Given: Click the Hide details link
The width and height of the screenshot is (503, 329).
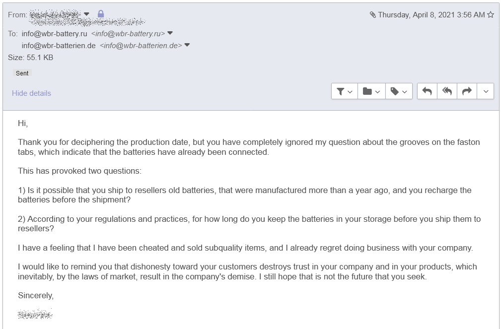Looking at the screenshot, I should pyautogui.click(x=31, y=93).
